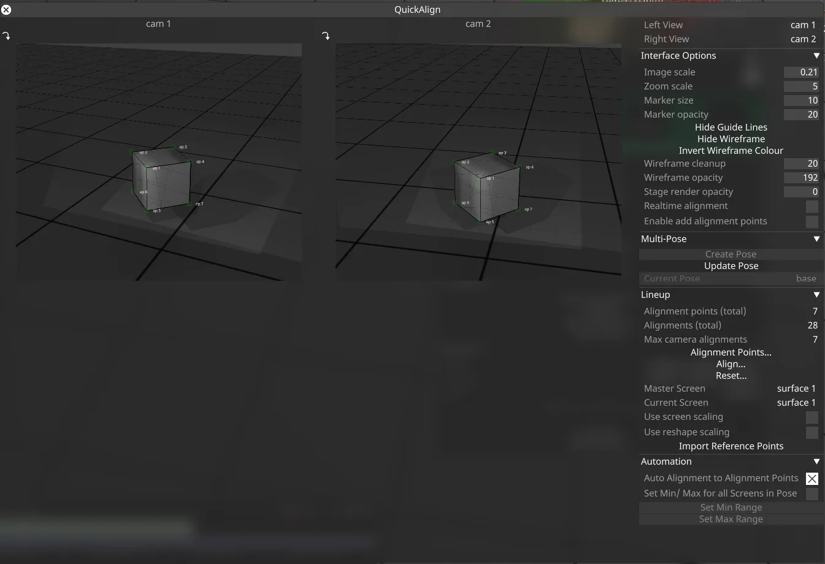Collapse the Lineup section

[x=816, y=295]
